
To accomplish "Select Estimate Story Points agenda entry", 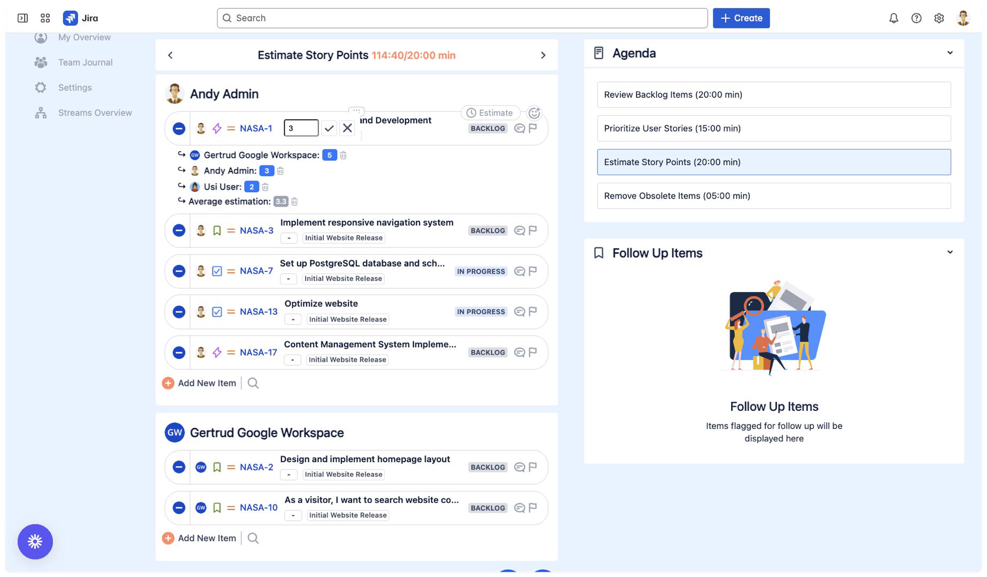I will pos(774,162).
